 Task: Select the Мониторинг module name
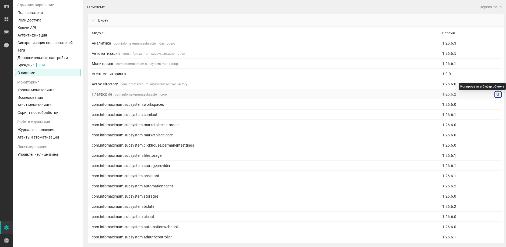103,64
